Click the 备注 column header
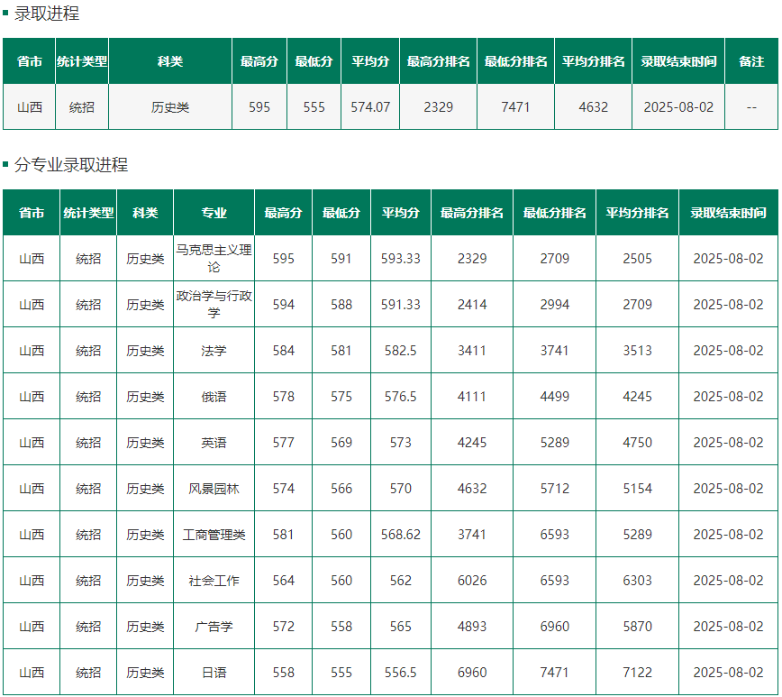 (751, 61)
